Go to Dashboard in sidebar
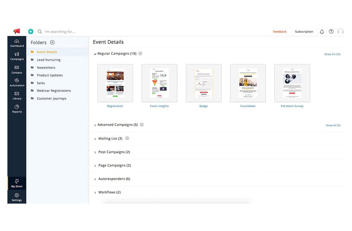352x231 pixels. 17,44
